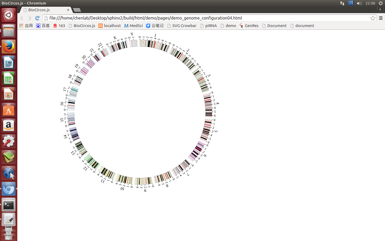Open the BioCircos.js bookmark
Image resolution: width=385 pixels, height=241 pixels.
[82, 26]
